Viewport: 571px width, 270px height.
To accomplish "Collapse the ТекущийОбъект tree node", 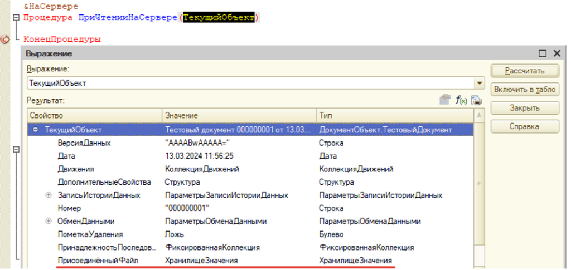I will tap(36, 130).
